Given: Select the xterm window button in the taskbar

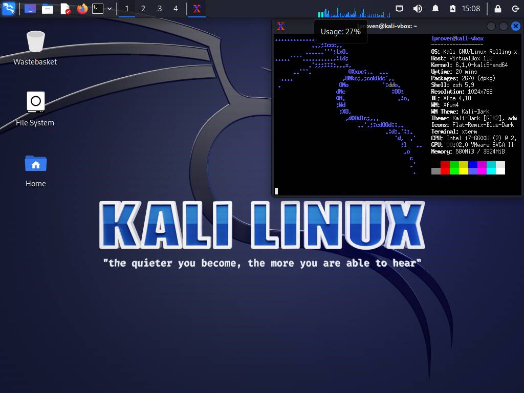Looking at the screenshot, I should click(x=197, y=9).
